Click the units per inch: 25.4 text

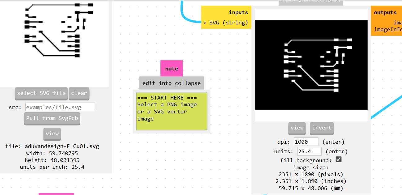[52, 167]
